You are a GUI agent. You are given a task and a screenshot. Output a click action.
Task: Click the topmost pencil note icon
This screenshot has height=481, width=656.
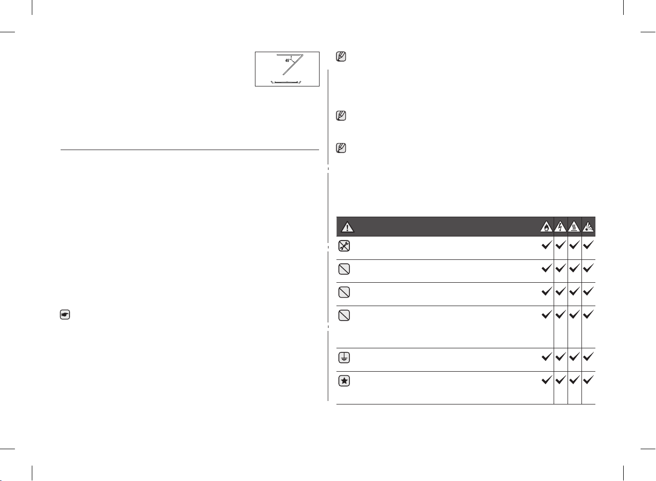point(341,56)
